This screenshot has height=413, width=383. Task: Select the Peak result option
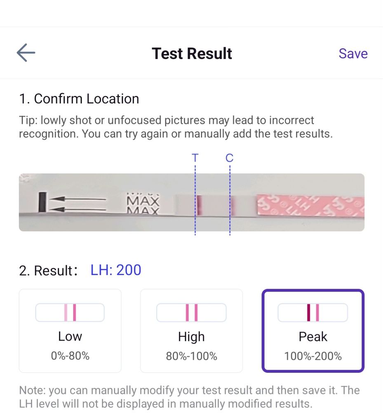point(313,330)
